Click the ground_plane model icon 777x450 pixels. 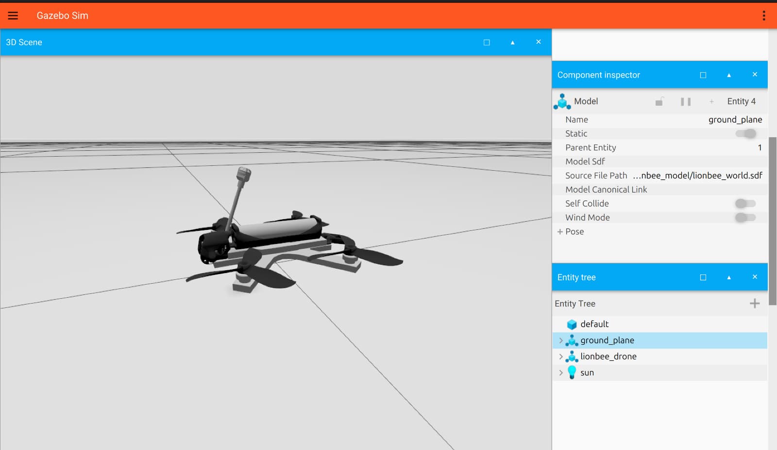572,340
